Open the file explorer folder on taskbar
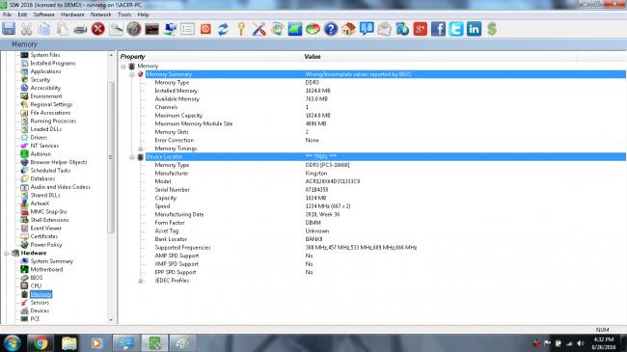The width and height of the screenshot is (627, 352). (x=68, y=343)
